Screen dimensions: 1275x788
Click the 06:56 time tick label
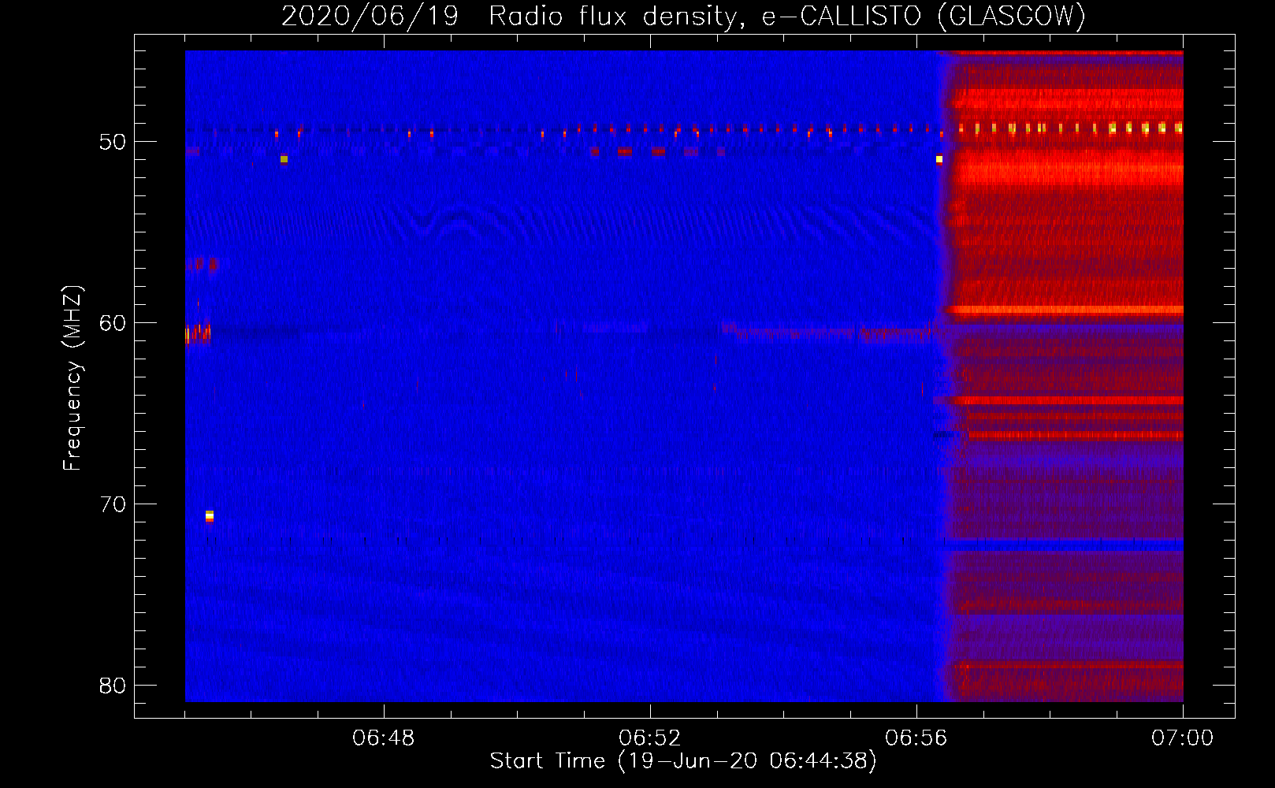(x=916, y=738)
